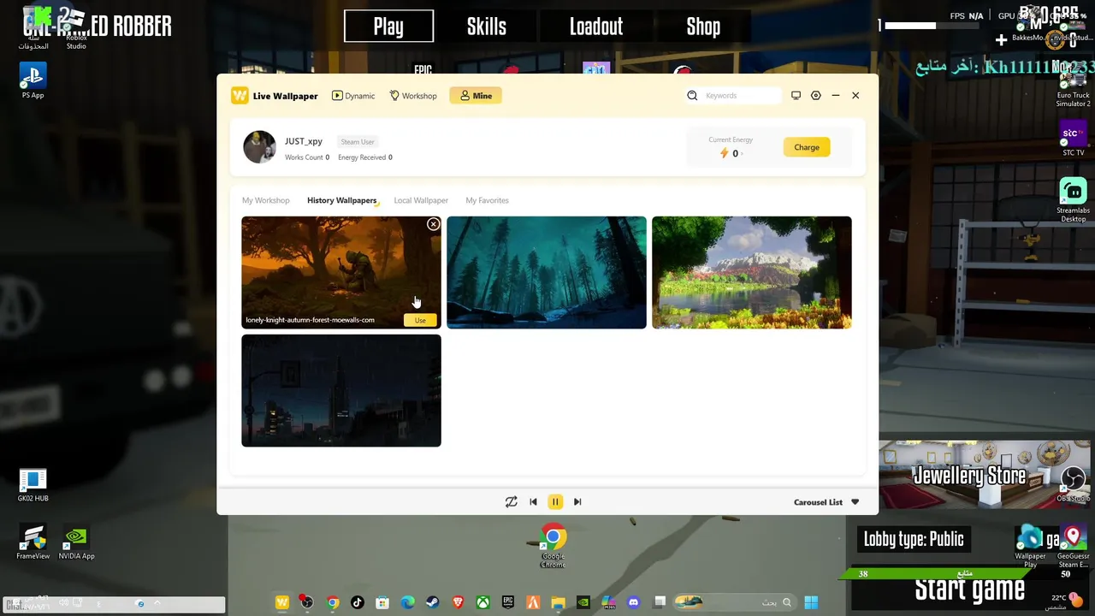Click the lightning energy icon
The height and width of the screenshot is (616, 1095).
click(724, 153)
